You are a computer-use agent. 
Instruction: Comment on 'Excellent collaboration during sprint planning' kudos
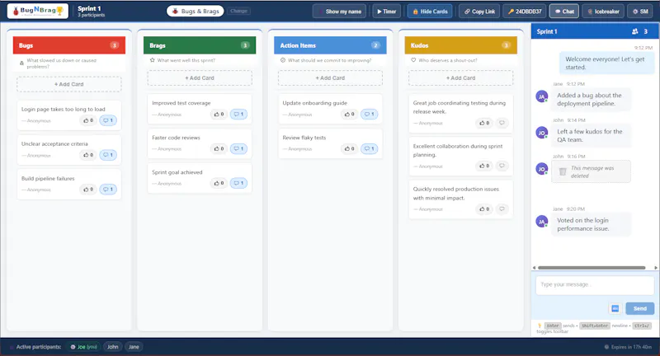coord(502,166)
